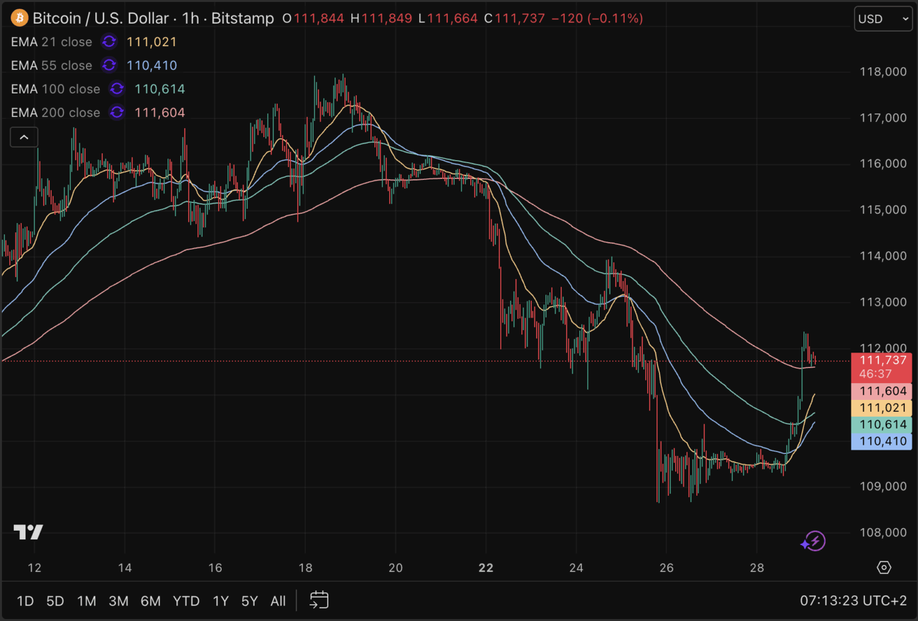Collapse the indicator legend with chevron
Viewport: 918px width, 621px height.
click(24, 137)
